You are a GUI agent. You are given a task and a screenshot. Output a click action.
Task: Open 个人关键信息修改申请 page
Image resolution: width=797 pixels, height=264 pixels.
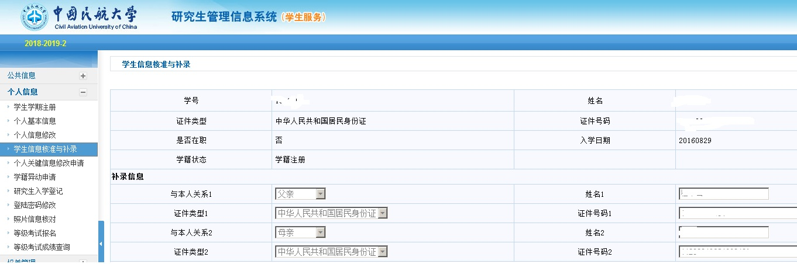(x=49, y=164)
